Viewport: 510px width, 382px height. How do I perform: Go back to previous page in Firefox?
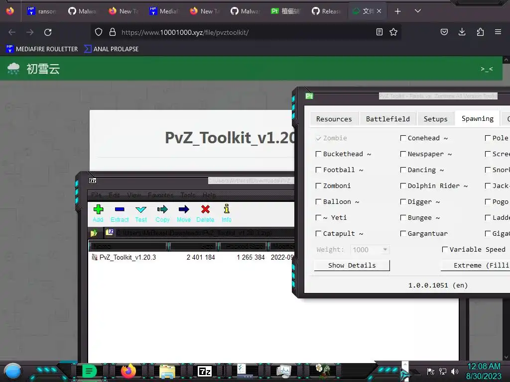point(12,32)
